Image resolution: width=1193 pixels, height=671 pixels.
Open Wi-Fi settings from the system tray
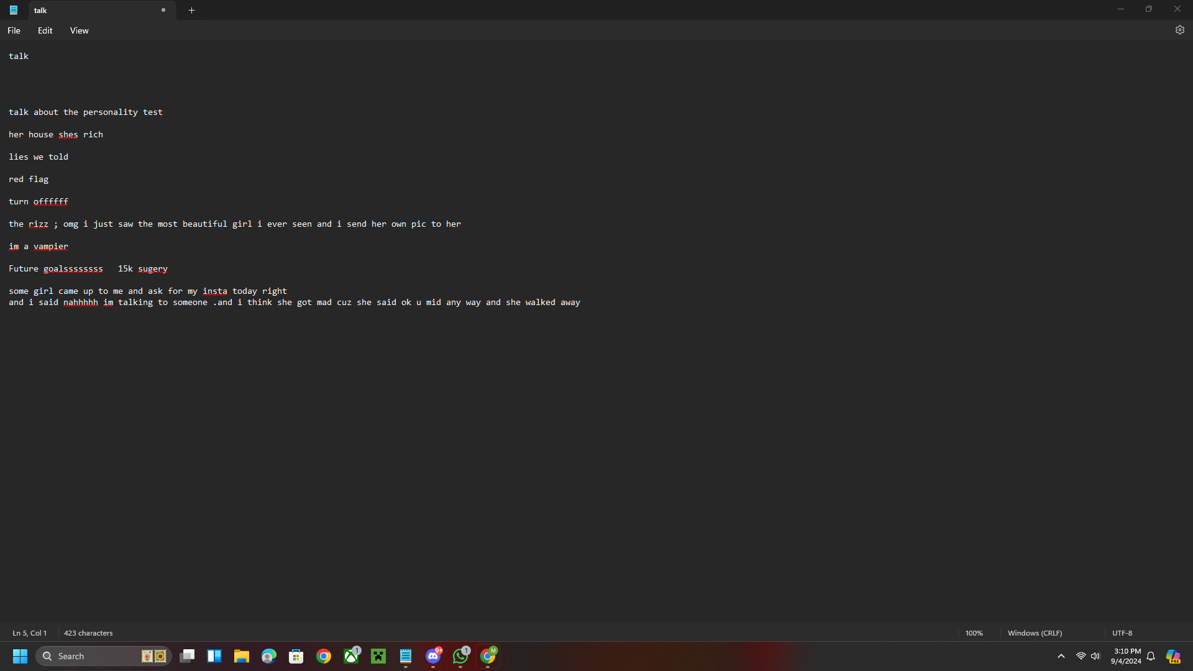click(x=1081, y=656)
